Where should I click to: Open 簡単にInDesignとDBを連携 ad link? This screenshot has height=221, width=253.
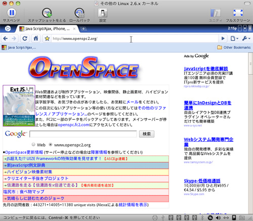[x=207, y=105]
